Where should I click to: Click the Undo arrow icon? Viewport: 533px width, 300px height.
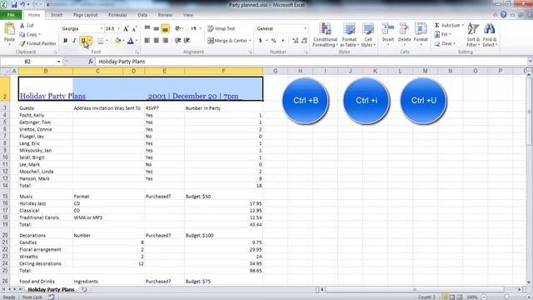click(x=22, y=4)
